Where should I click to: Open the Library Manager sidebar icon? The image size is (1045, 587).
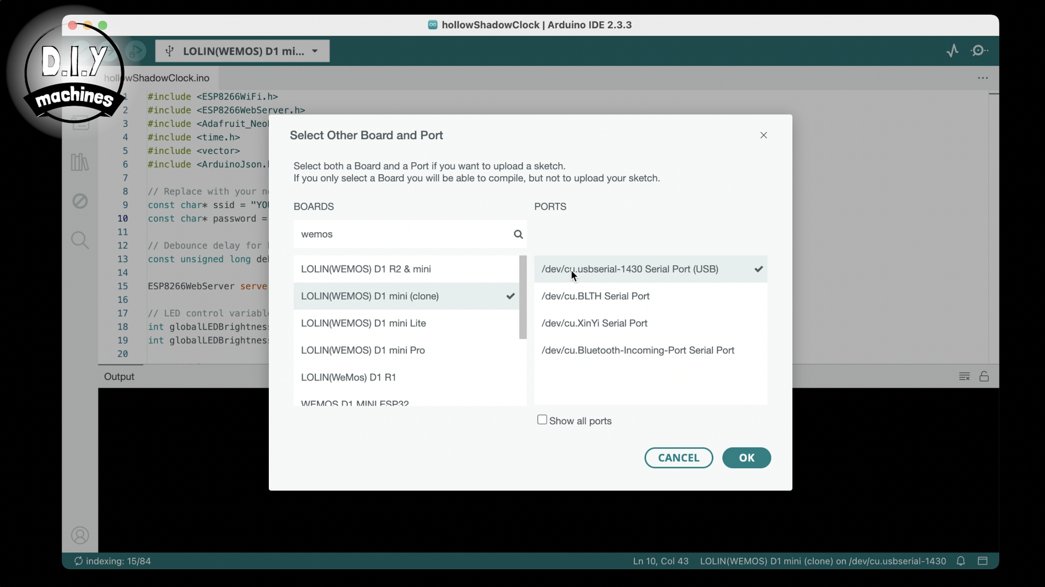[80, 162]
